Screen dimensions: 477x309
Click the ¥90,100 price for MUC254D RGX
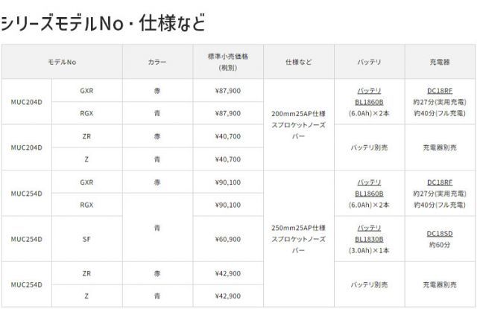[x=227, y=205]
